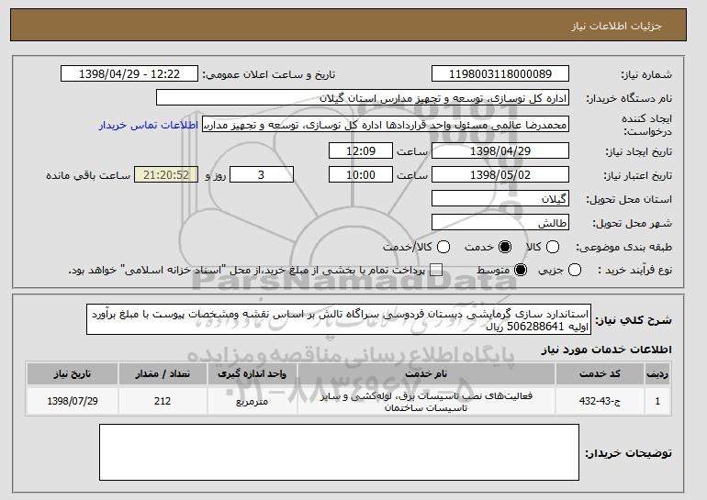Click the واحد اندازه گیری column header
This screenshot has height=500, width=707.
(252, 374)
